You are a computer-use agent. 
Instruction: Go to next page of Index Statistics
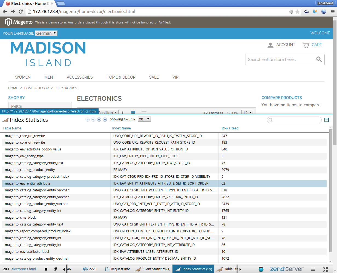click(x=99, y=120)
